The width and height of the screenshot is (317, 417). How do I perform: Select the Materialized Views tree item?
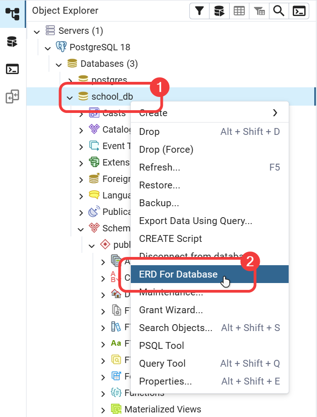(162, 409)
